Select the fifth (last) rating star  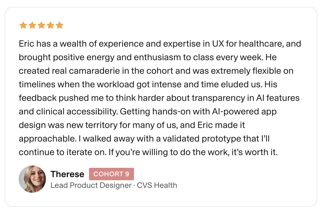[59, 26]
